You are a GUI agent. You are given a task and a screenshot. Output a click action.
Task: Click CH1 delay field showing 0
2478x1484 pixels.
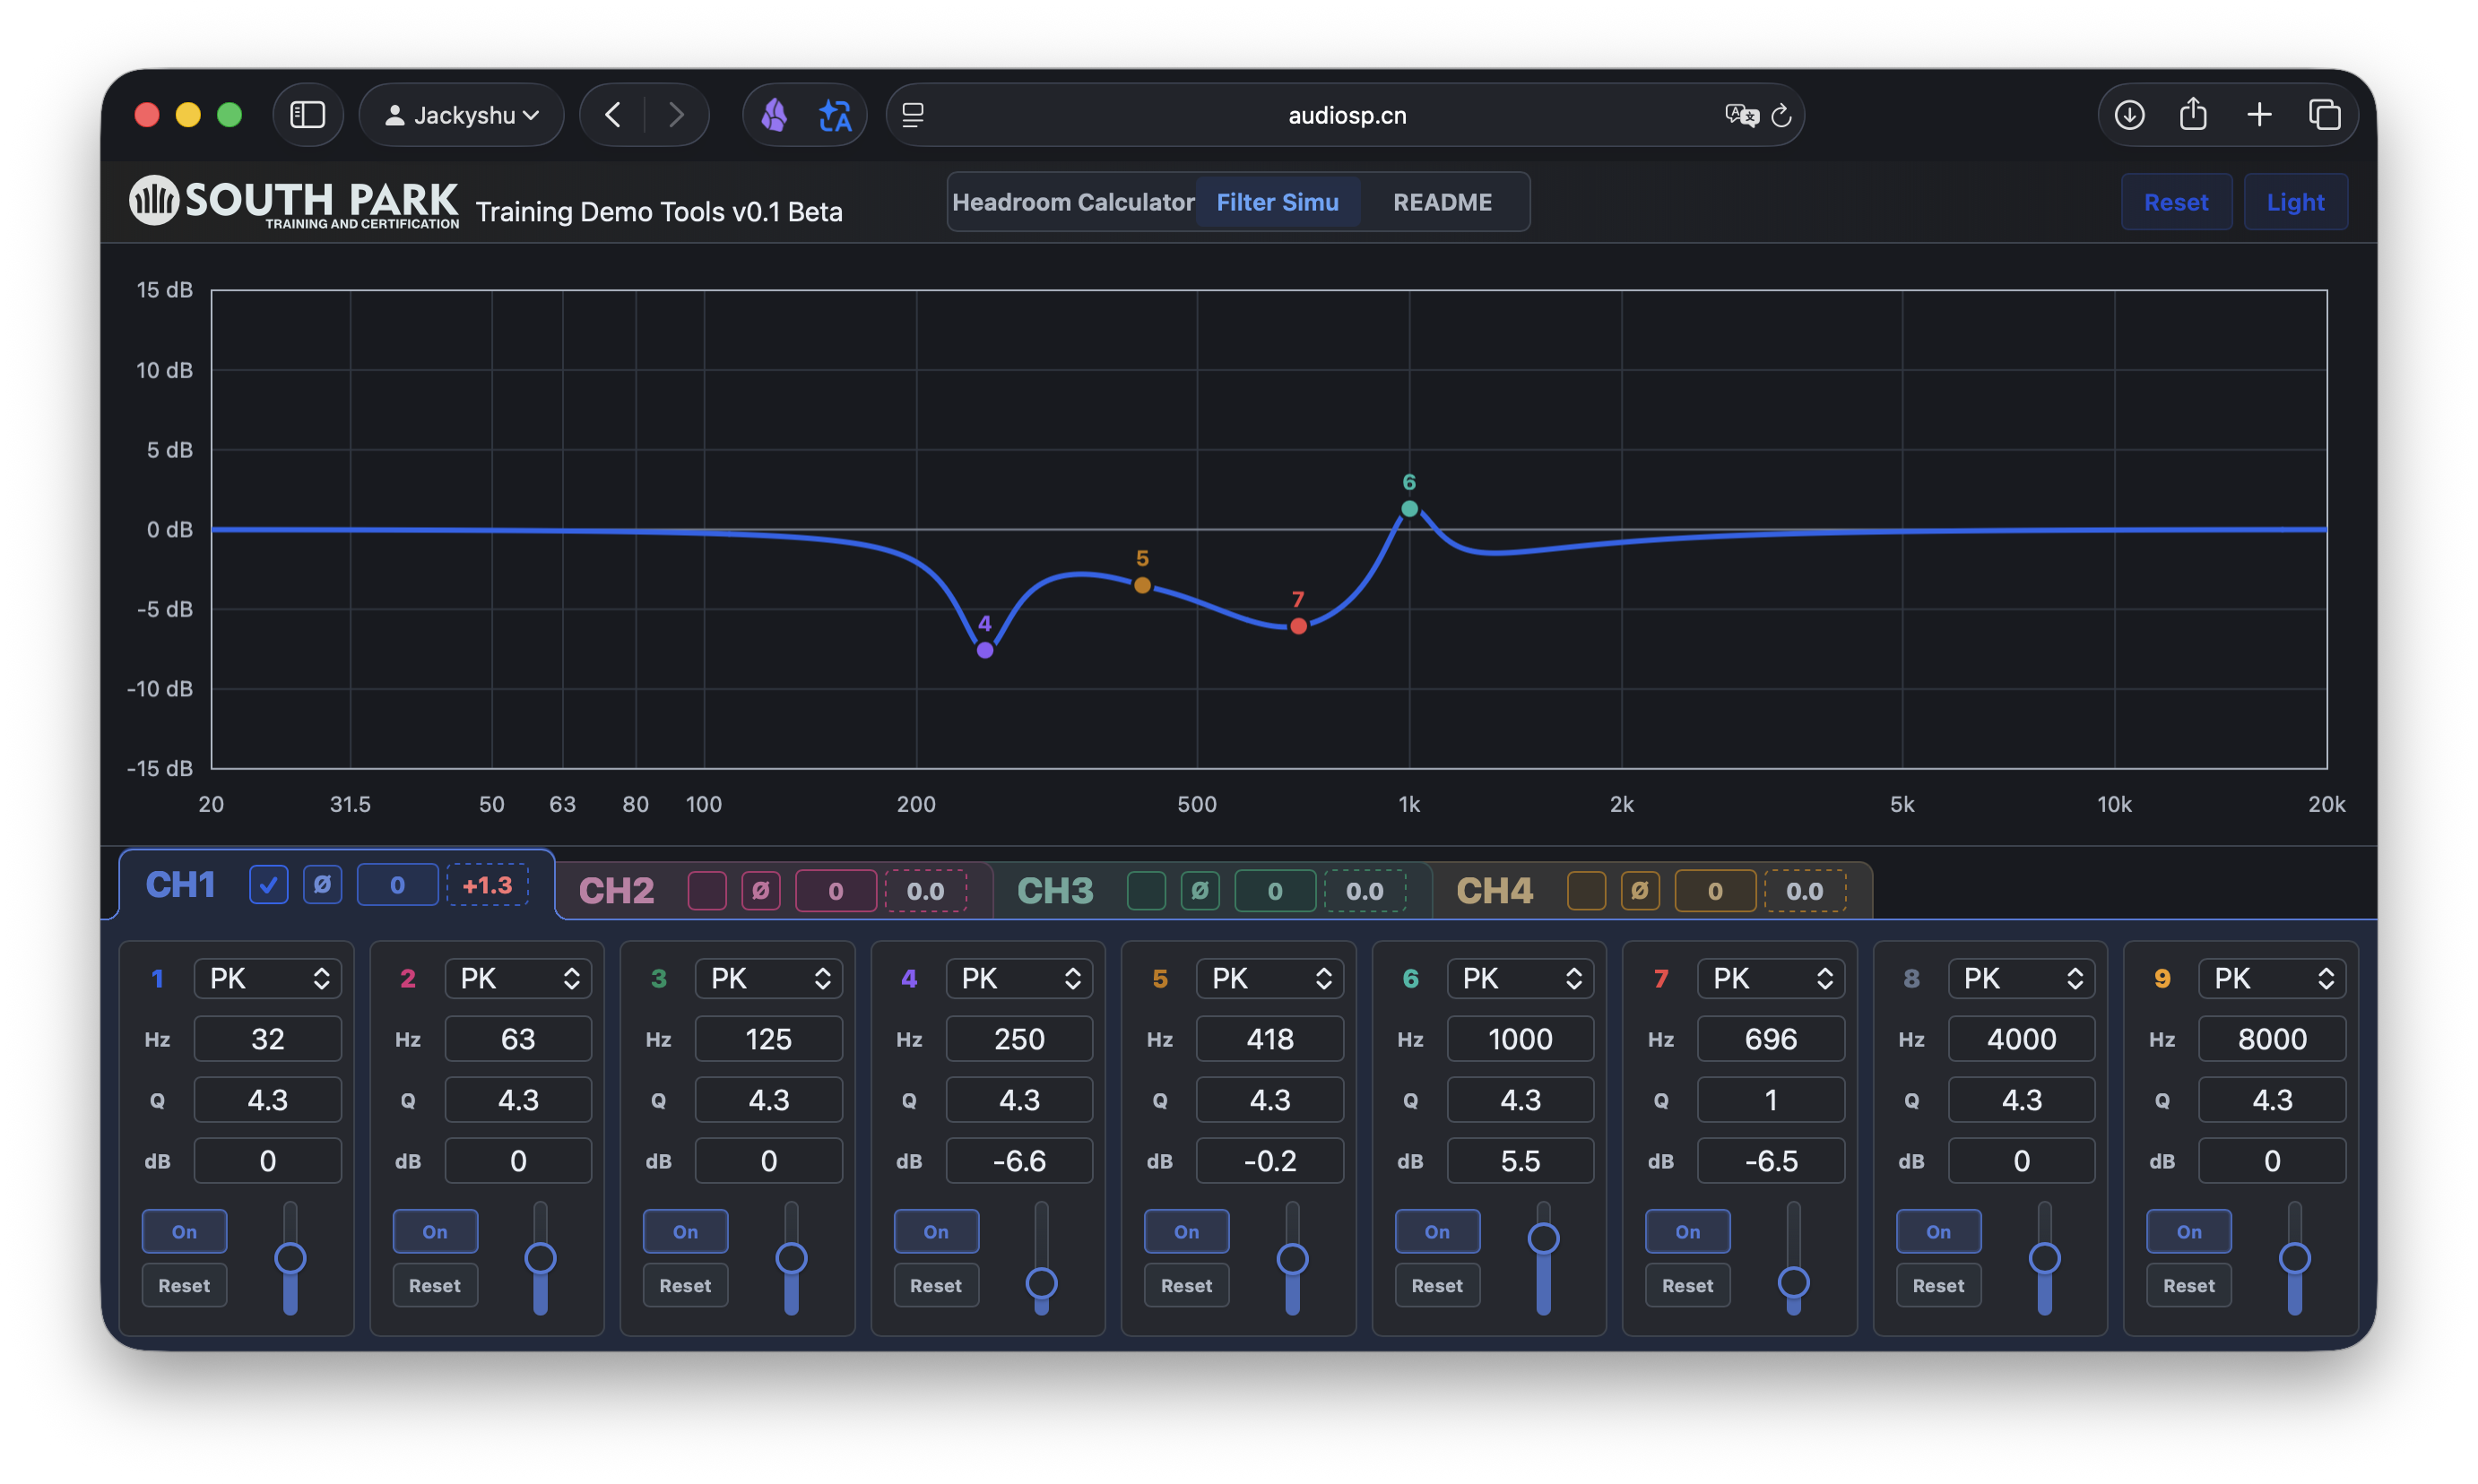397,885
